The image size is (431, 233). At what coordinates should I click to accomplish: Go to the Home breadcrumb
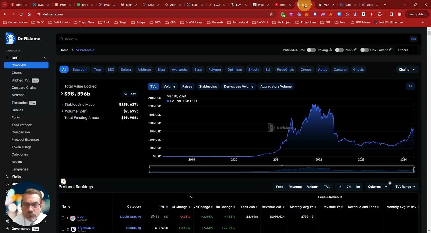pos(64,50)
